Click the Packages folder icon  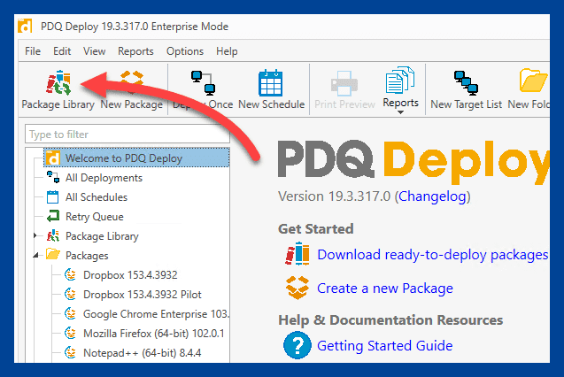point(53,255)
